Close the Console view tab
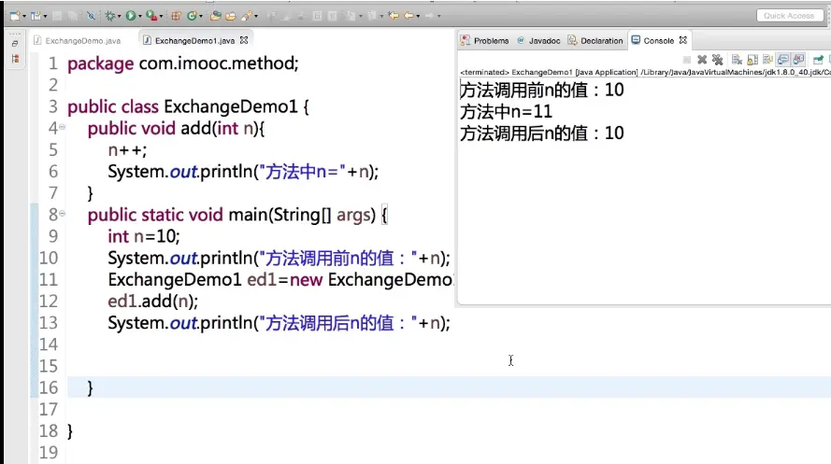Screen dimensions: 831x464 (x=683, y=40)
